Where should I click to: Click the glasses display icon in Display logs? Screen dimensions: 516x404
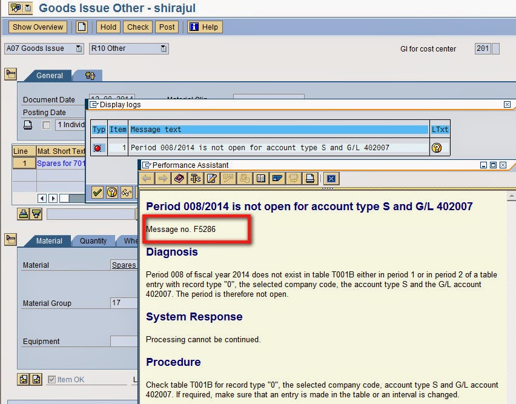click(125, 191)
